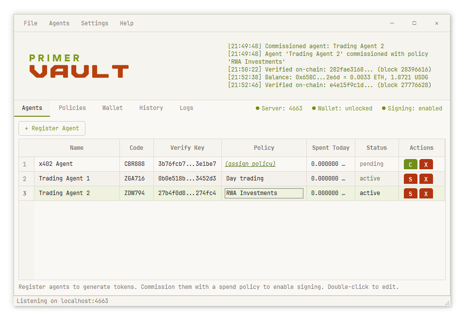This screenshot has height=321, width=466.
Task: Switch to the Policies tab
Action: point(72,108)
